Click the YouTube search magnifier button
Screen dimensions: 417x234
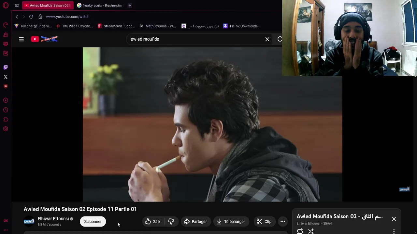[280, 39]
